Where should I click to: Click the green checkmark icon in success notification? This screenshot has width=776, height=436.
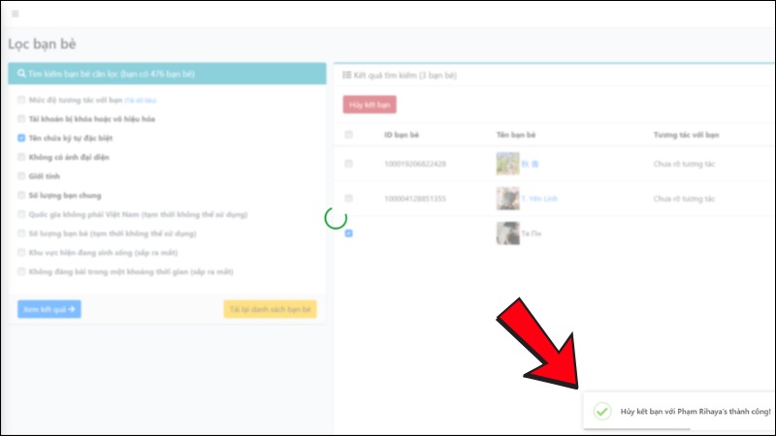602,412
